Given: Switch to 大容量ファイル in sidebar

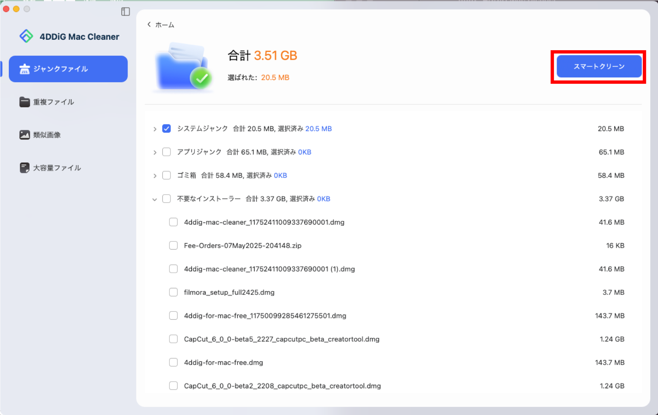Looking at the screenshot, I should coord(68,168).
